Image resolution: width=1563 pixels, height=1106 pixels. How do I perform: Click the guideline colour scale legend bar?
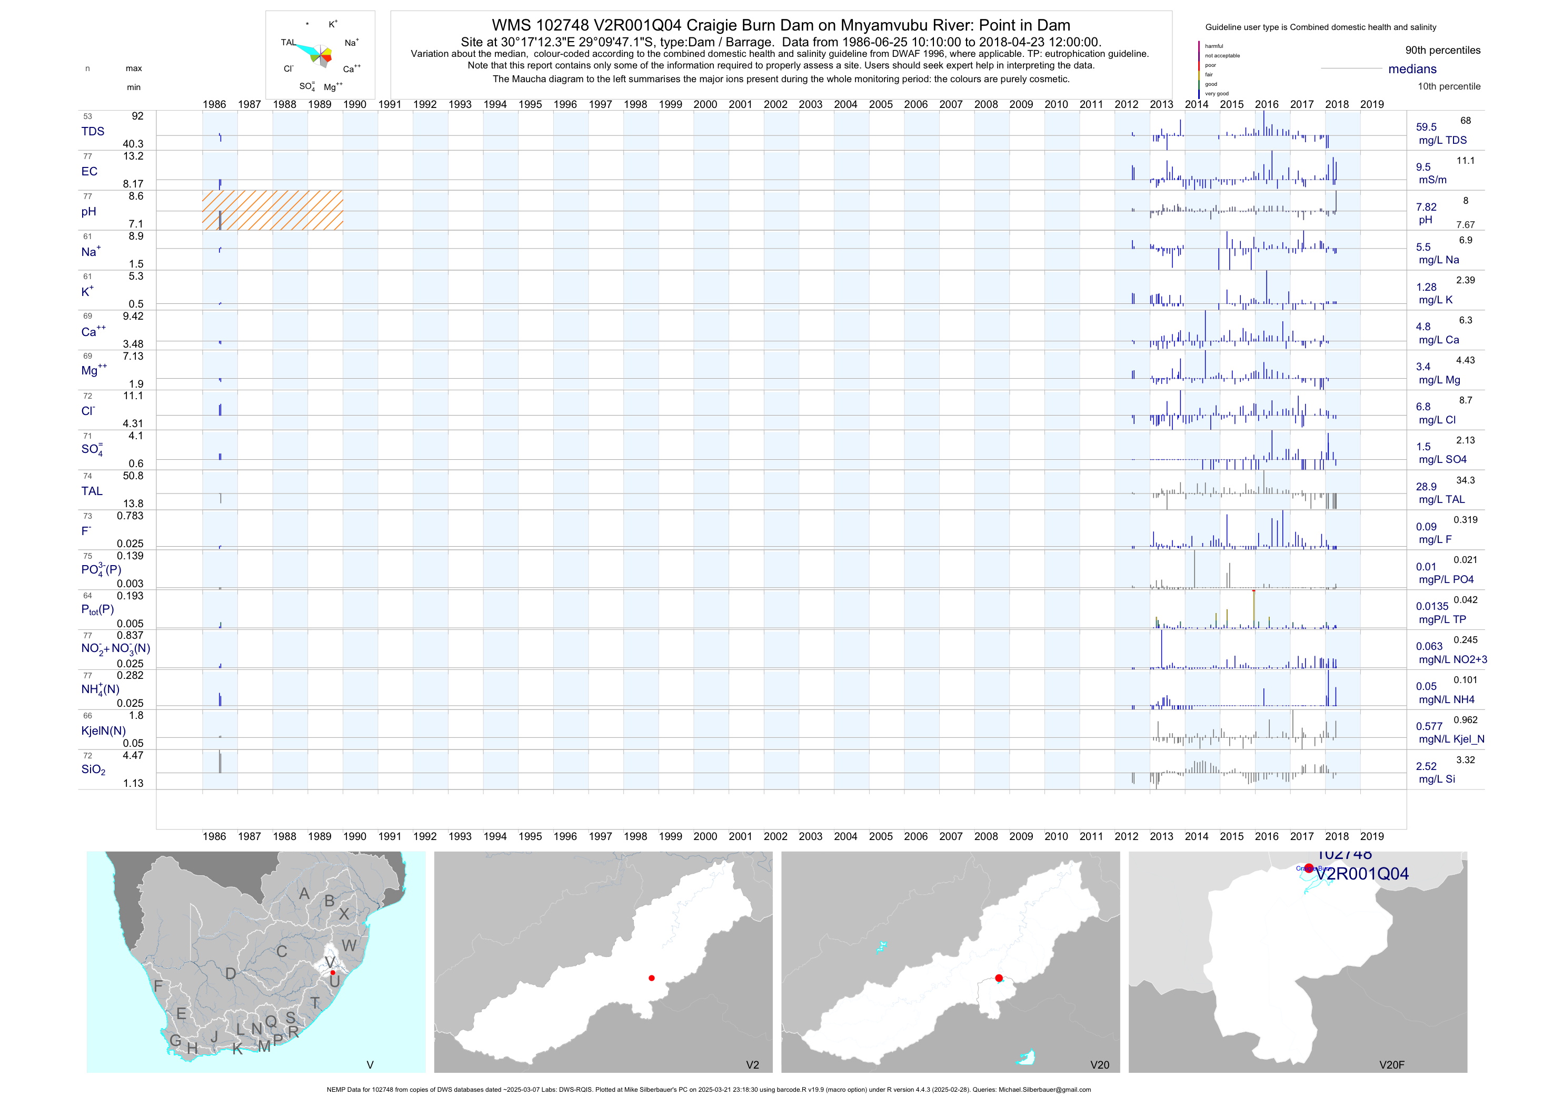click(1199, 70)
